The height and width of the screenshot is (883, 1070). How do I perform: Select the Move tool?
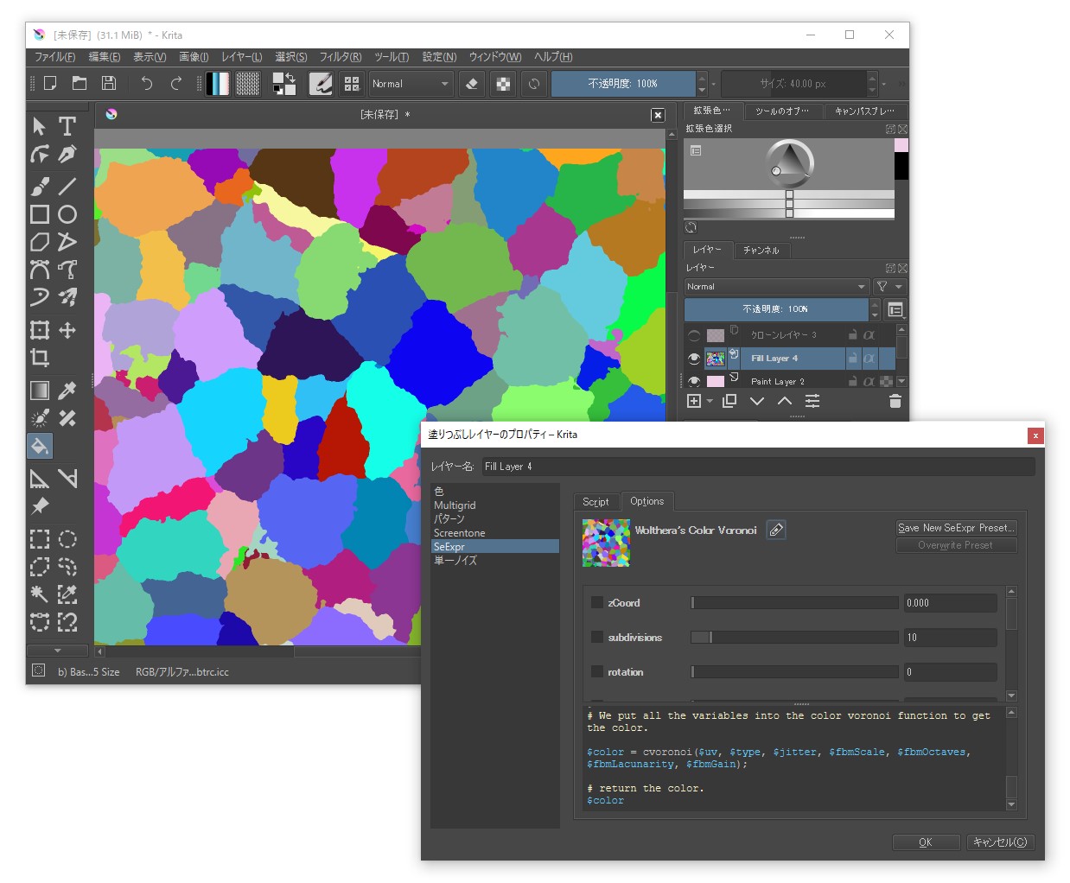click(67, 330)
